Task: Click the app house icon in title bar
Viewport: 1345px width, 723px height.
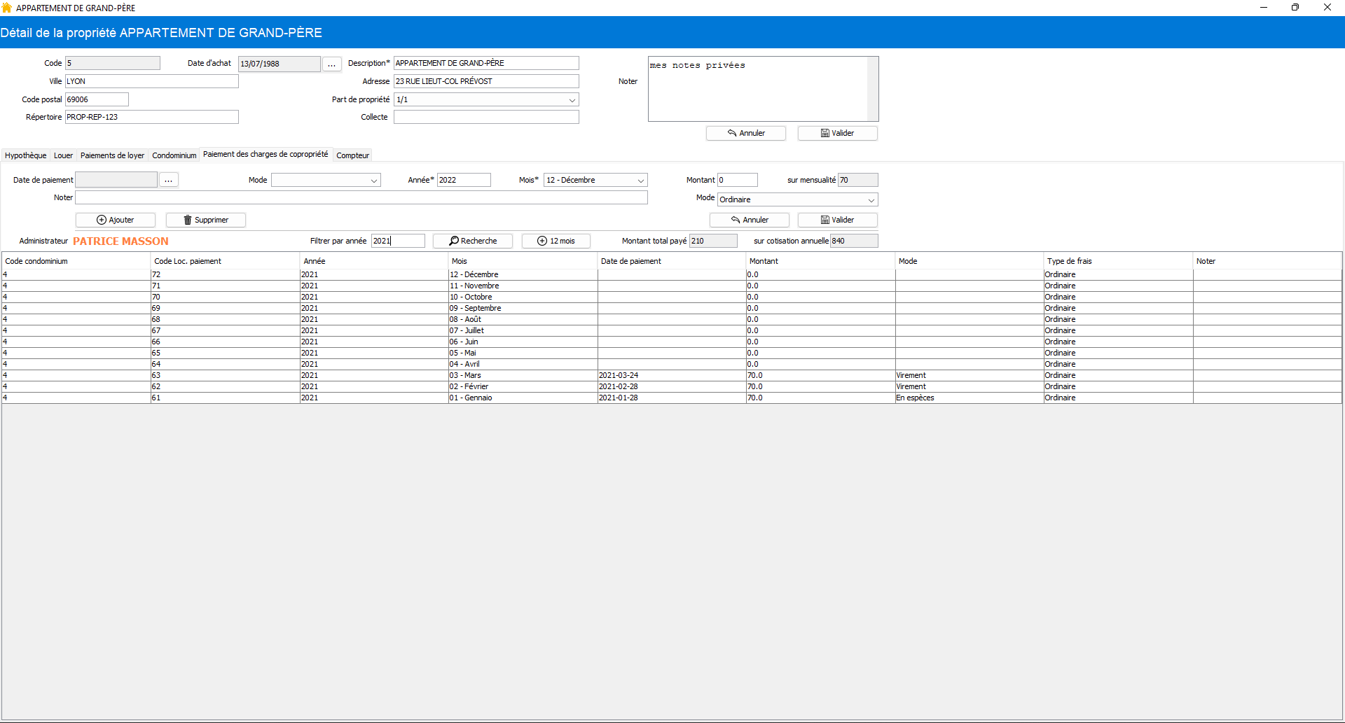Action: pyautogui.click(x=7, y=8)
